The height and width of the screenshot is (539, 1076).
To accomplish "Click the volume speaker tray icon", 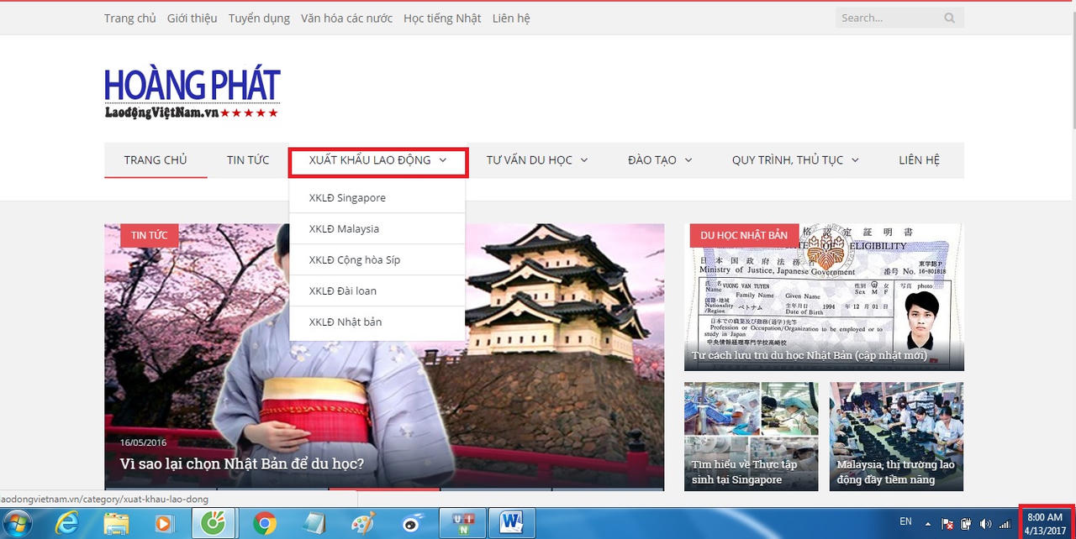I will (985, 523).
